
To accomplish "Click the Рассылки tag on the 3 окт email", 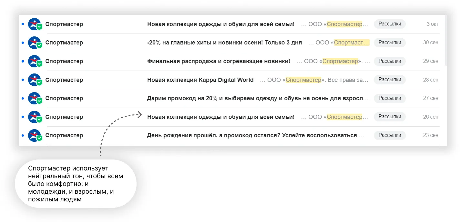I will tap(390, 24).
